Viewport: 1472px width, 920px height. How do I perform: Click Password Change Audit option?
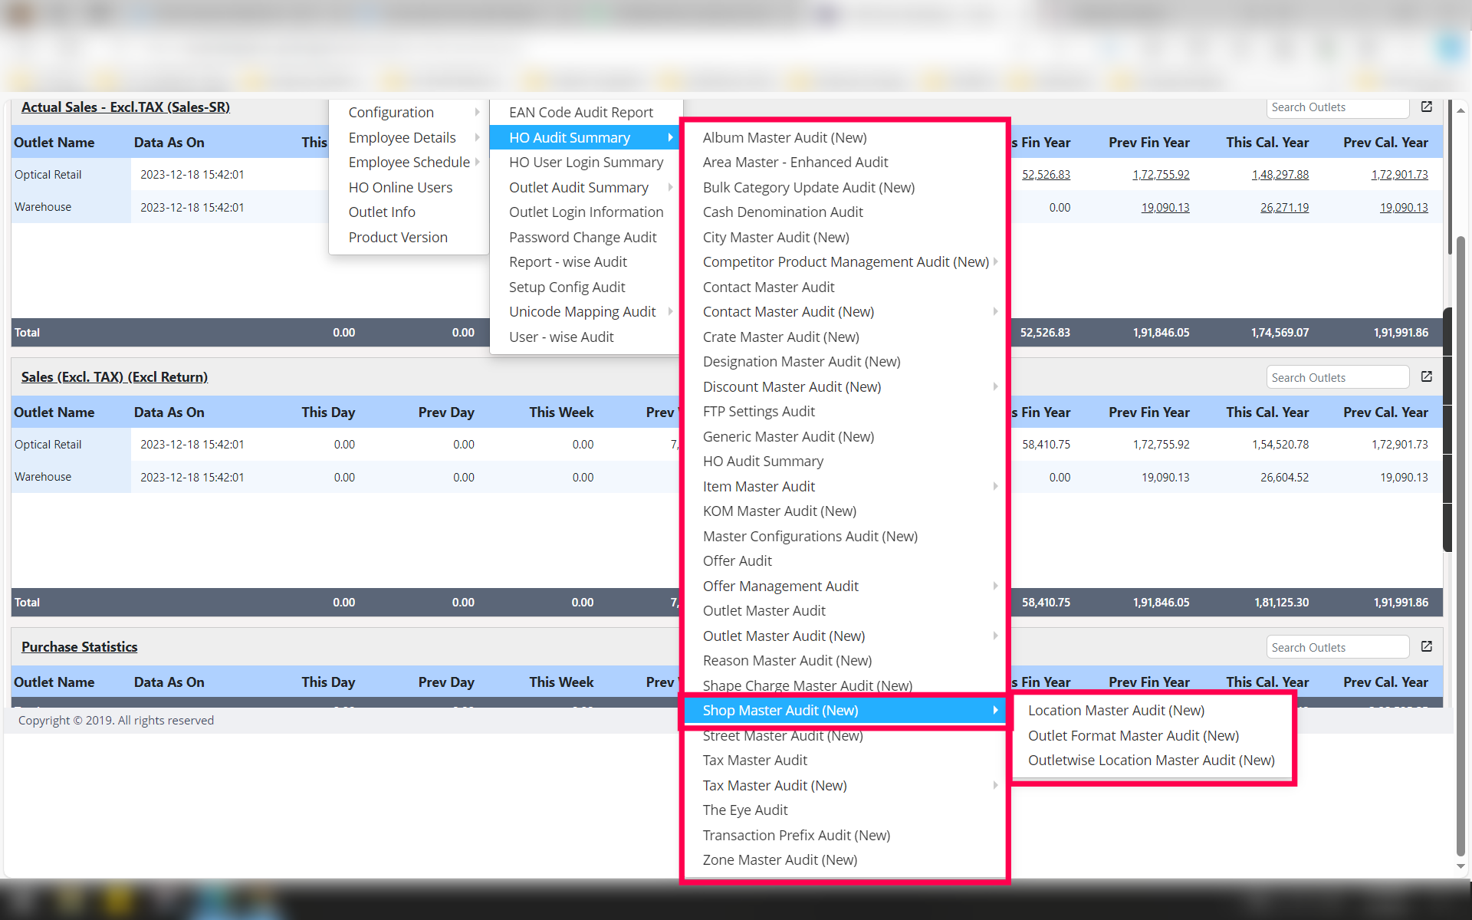(582, 238)
